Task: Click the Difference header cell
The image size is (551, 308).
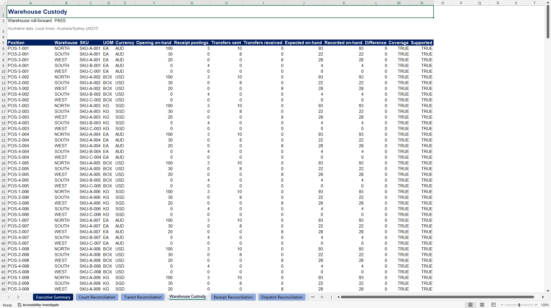Action: coord(376,43)
